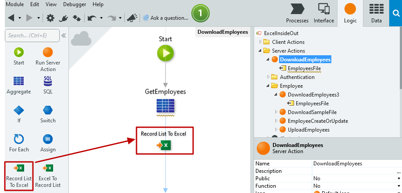Click the DownloadEmployees canvas tab label
This screenshot has width=402, height=193.
pos(223,32)
